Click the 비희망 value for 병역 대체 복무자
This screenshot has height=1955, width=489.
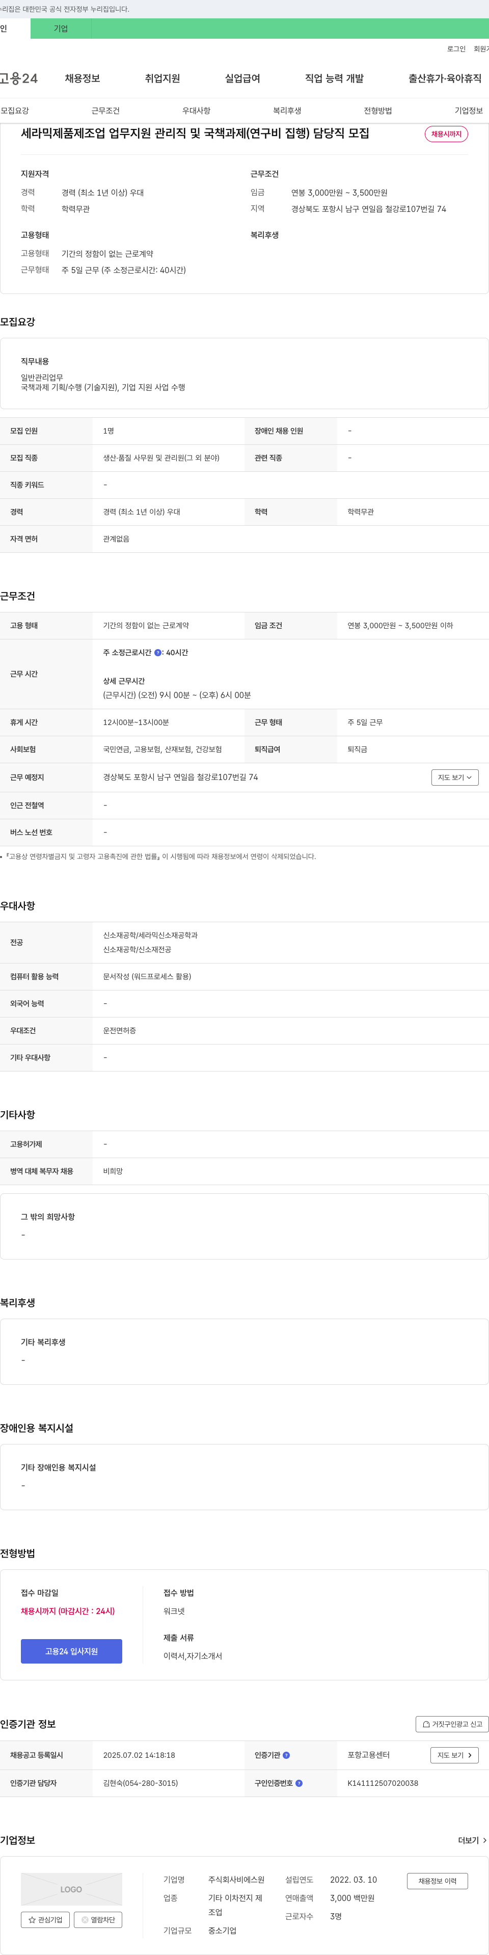(113, 1172)
